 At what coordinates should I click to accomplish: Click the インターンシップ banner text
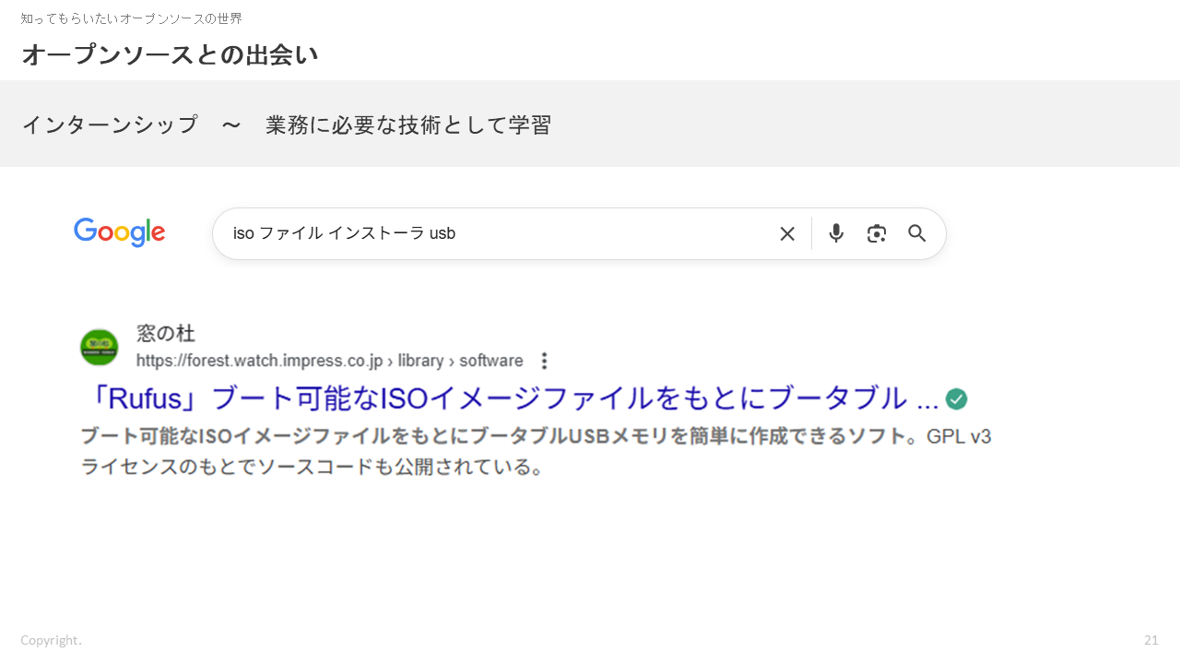click(286, 125)
